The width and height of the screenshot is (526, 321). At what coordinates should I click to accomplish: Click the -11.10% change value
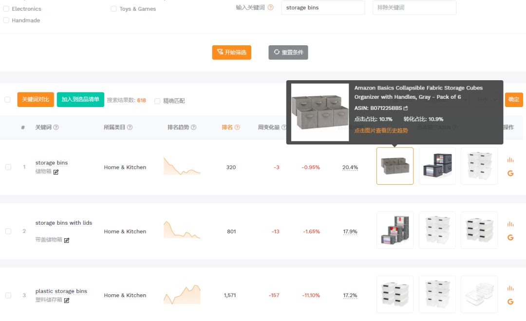pos(311,295)
